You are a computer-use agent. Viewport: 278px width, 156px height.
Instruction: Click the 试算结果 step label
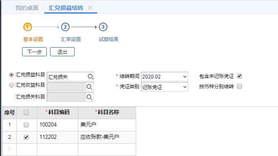tap(109, 39)
